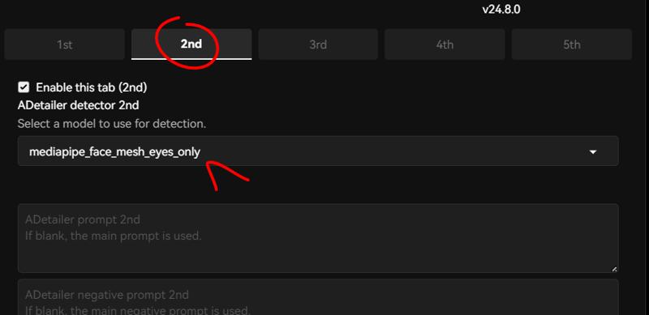Click the red circle drawn around 2nd

(187, 43)
